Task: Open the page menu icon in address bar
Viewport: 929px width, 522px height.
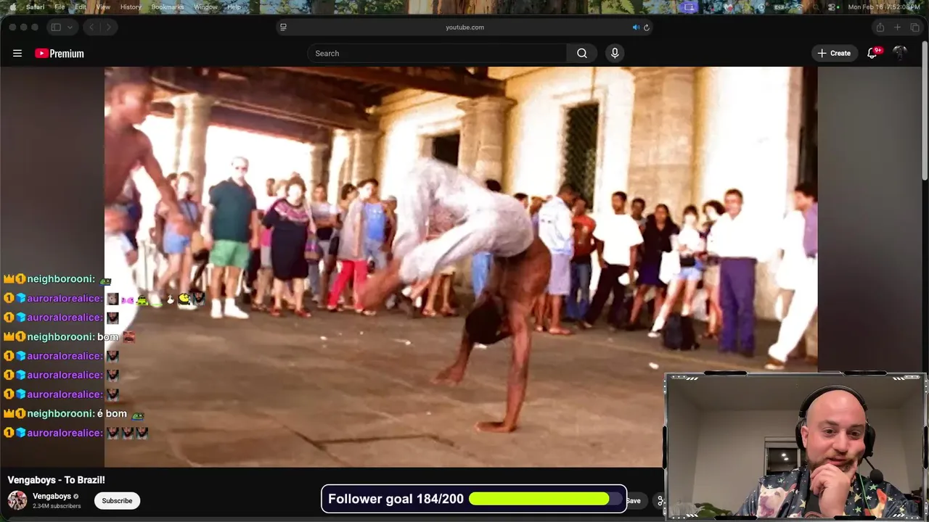Action: [x=283, y=27]
